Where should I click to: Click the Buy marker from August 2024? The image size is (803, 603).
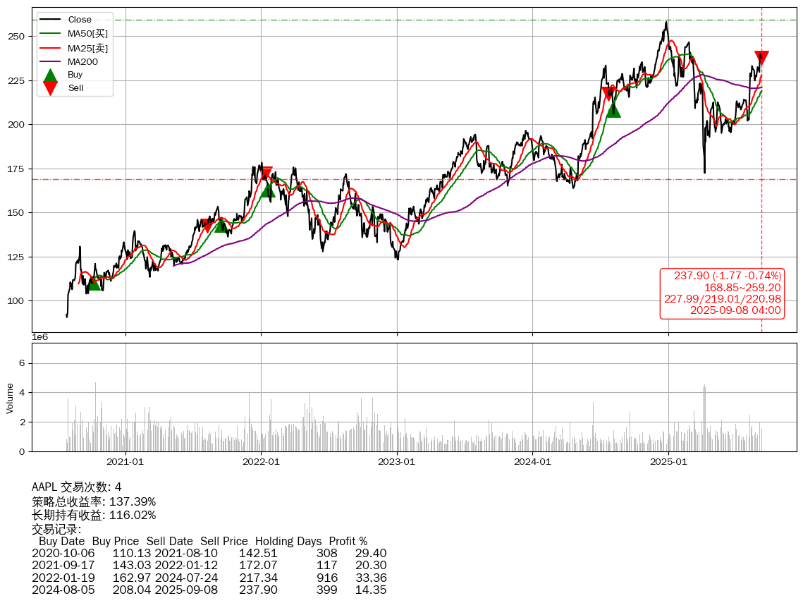click(613, 109)
